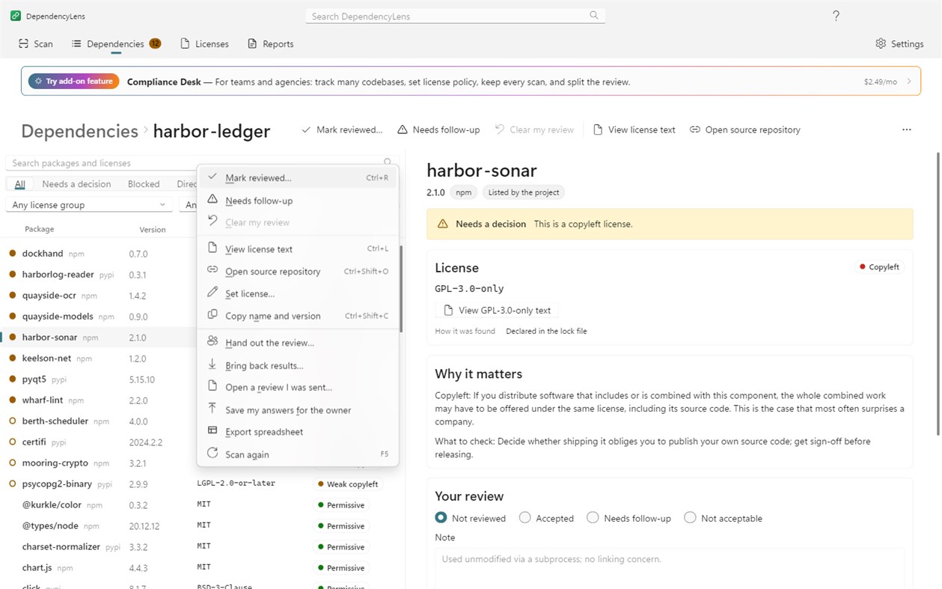The height and width of the screenshot is (589, 942).
Task: Open the Any license group dropdown
Action: click(x=89, y=204)
